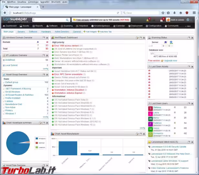The image size is (199, 175).
Task: Move the Windows Domain Overview widget icon
Action: click(x=44, y=38)
